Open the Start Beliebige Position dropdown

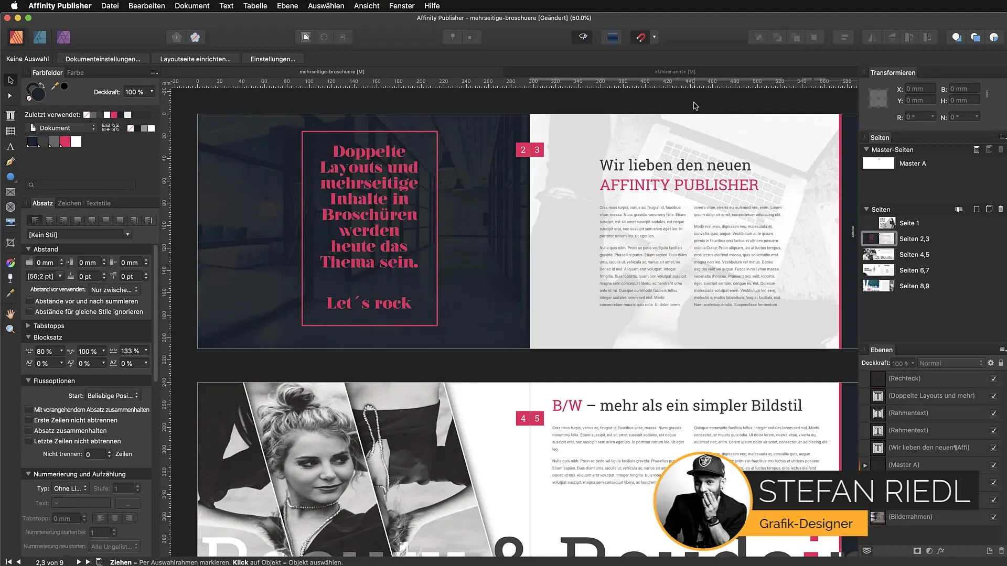point(113,396)
